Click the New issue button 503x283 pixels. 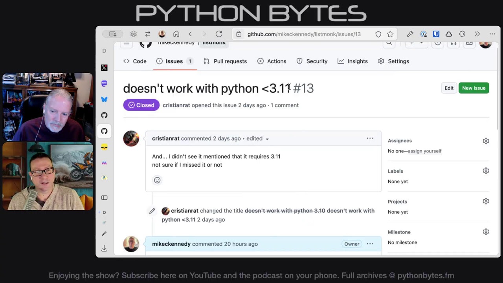point(474,88)
